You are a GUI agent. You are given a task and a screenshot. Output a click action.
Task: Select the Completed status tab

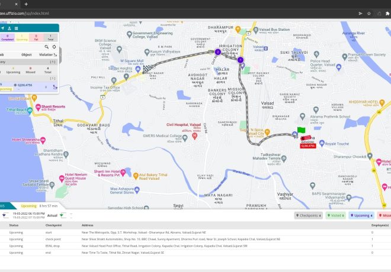[x=8, y=37]
